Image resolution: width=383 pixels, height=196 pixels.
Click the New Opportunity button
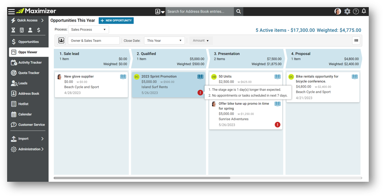[116, 20]
